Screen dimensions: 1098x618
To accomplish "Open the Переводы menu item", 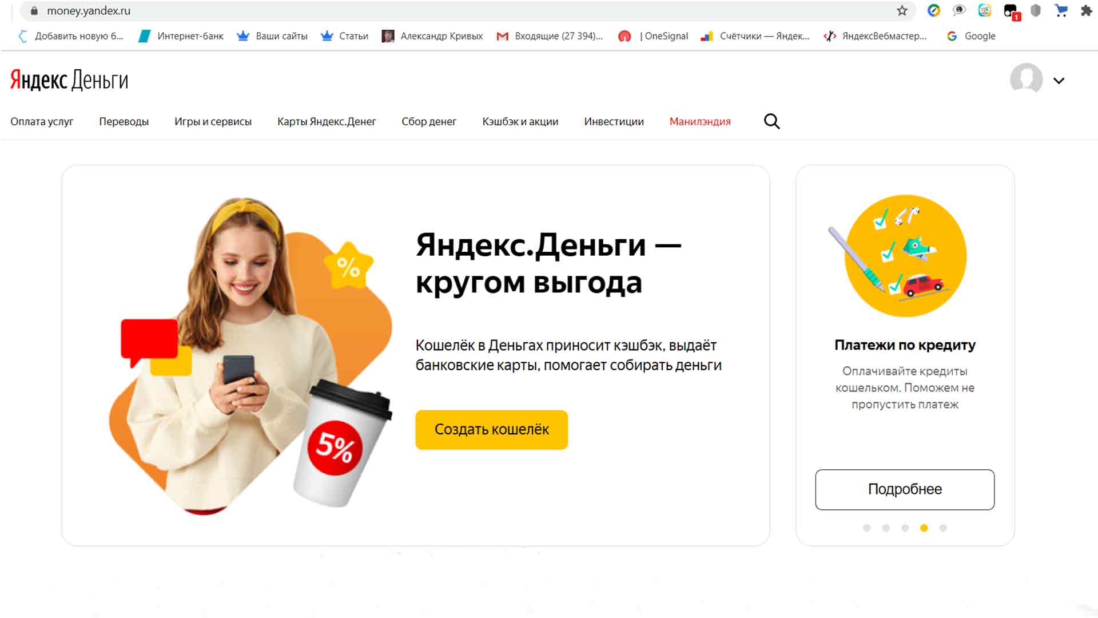I will (x=124, y=122).
